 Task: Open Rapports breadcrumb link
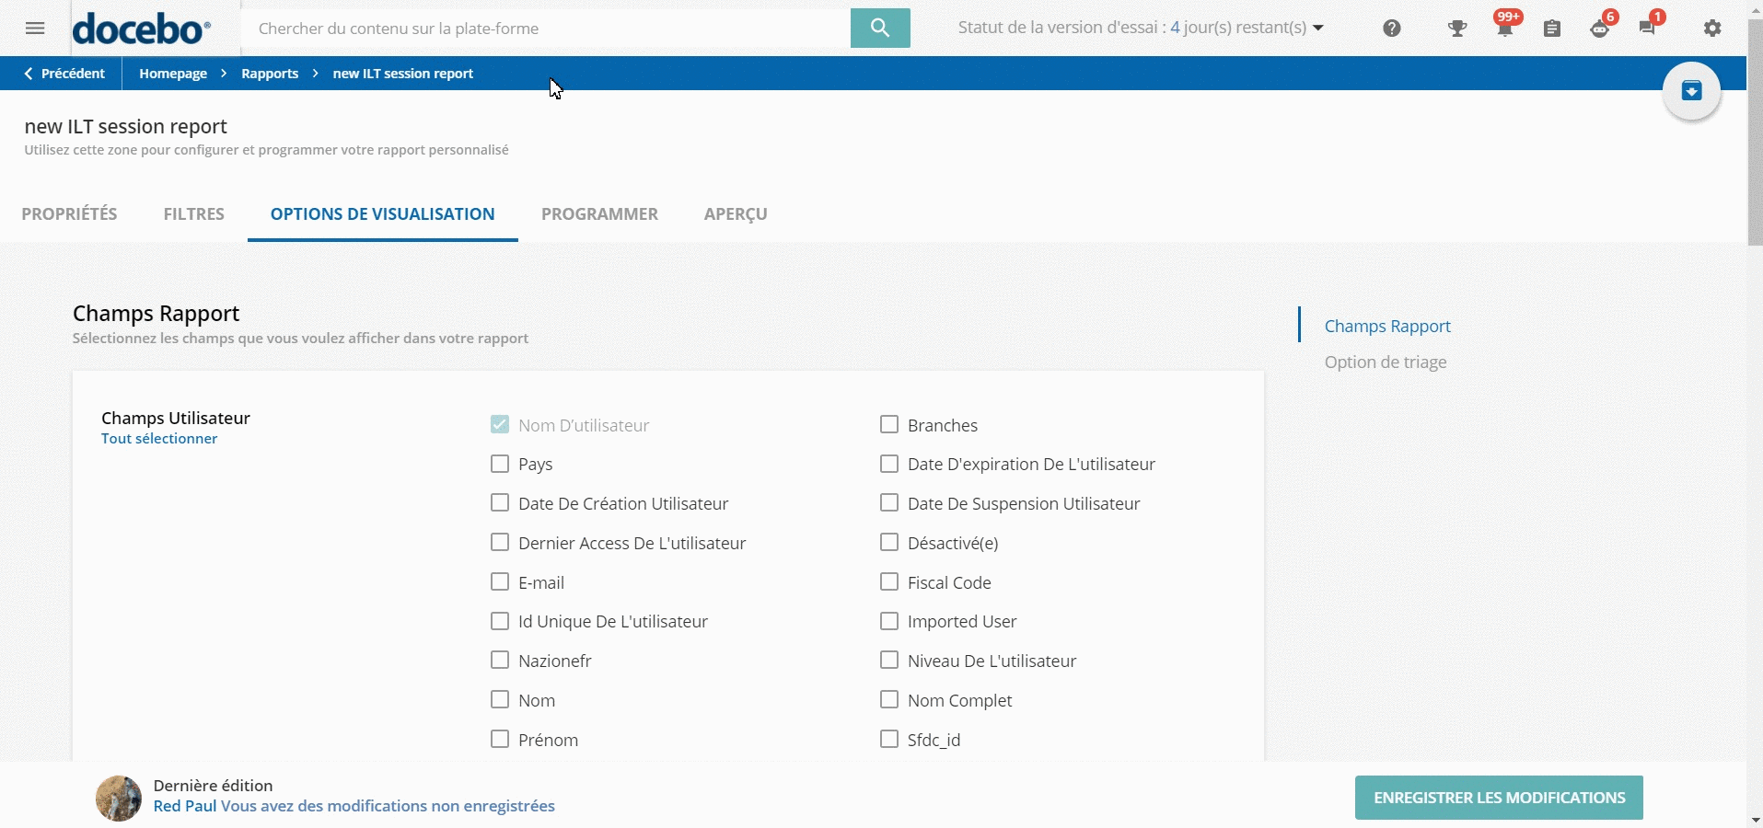coord(270,74)
